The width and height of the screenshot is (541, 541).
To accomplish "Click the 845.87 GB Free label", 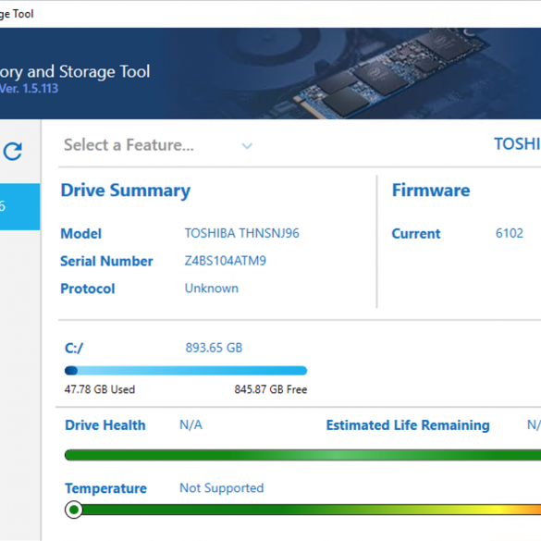I will pyautogui.click(x=271, y=389).
